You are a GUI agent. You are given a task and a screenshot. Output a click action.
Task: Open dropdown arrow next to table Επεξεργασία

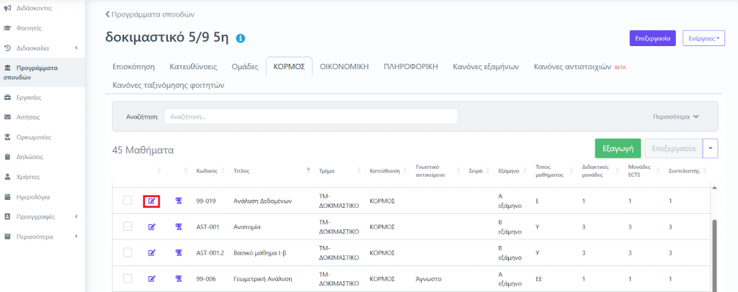(x=710, y=148)
